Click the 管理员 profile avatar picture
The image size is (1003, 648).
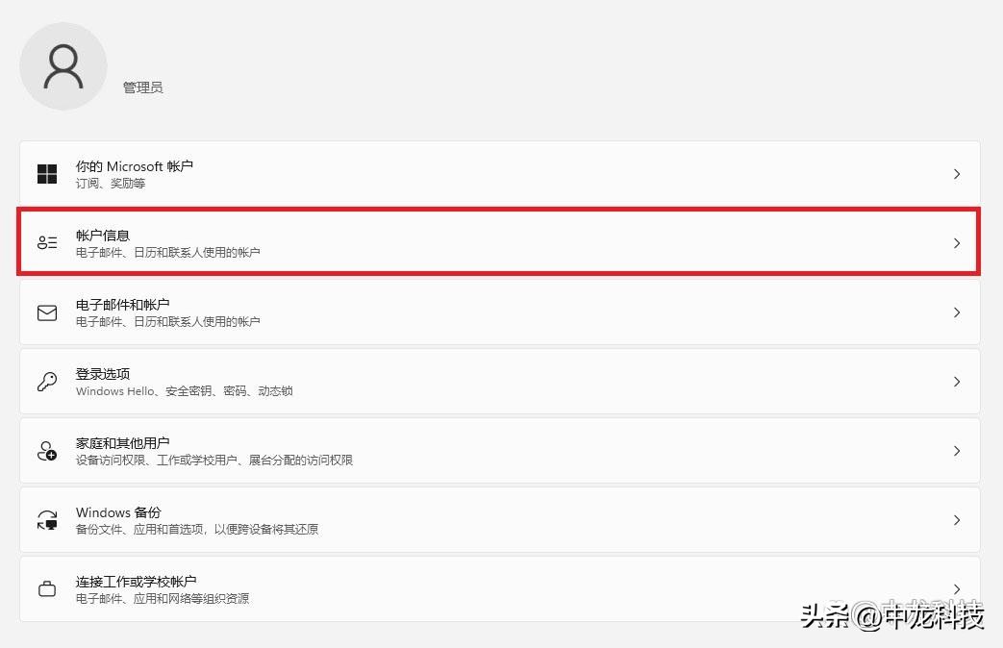[63, 65]
